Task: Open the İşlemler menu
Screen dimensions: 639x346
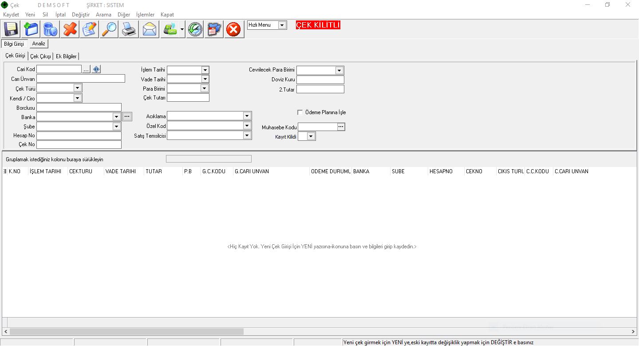Action: point(145,15)
